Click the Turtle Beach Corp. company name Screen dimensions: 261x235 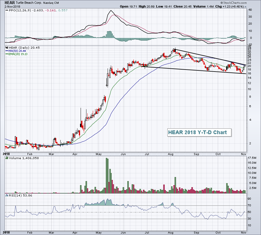click(29, 3)
